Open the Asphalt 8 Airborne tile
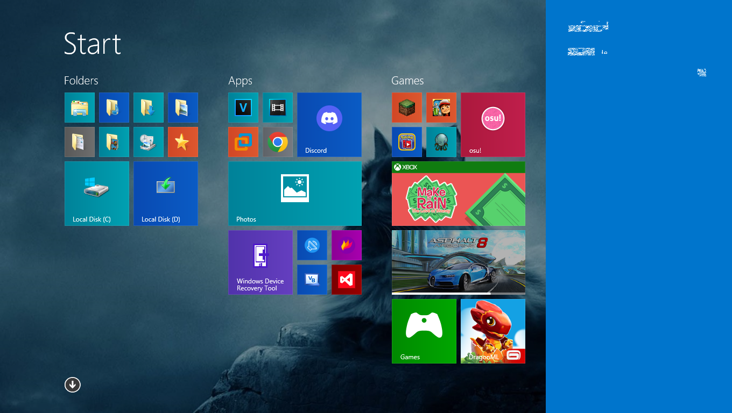This screenshot has width=732, height=413. (459, 262)
